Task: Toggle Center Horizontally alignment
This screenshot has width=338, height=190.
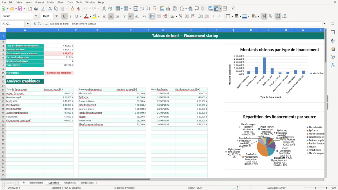Action: [111, 16]
